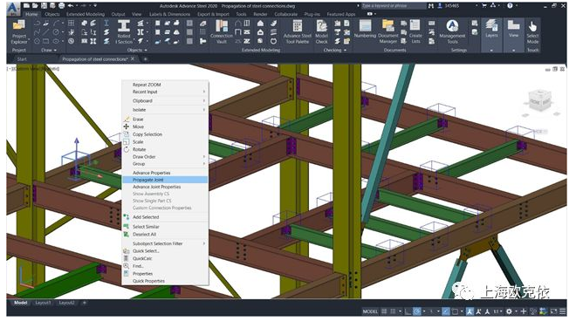Click the Undo arrow in quick access toolbar
This screenshot has width=576, height=321.
[x=71, y=5]
